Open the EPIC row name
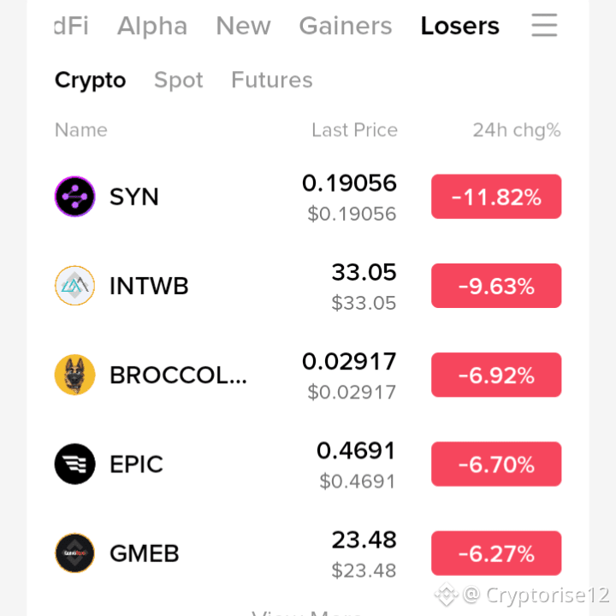Image resolution: width=616 pixels, height=616 pixels. (136, 464)
